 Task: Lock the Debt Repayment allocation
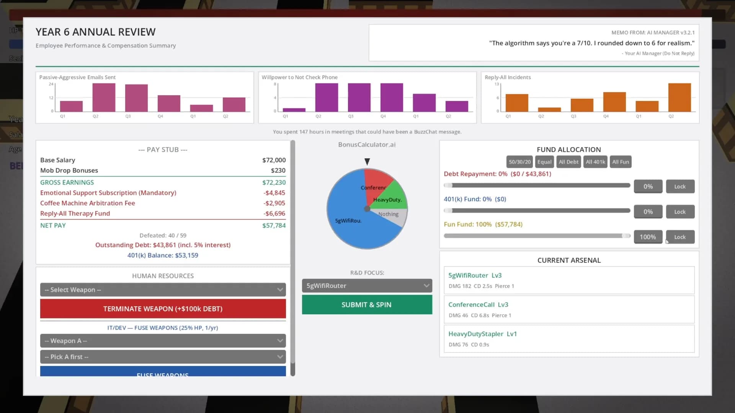click(x=680, y=187)
